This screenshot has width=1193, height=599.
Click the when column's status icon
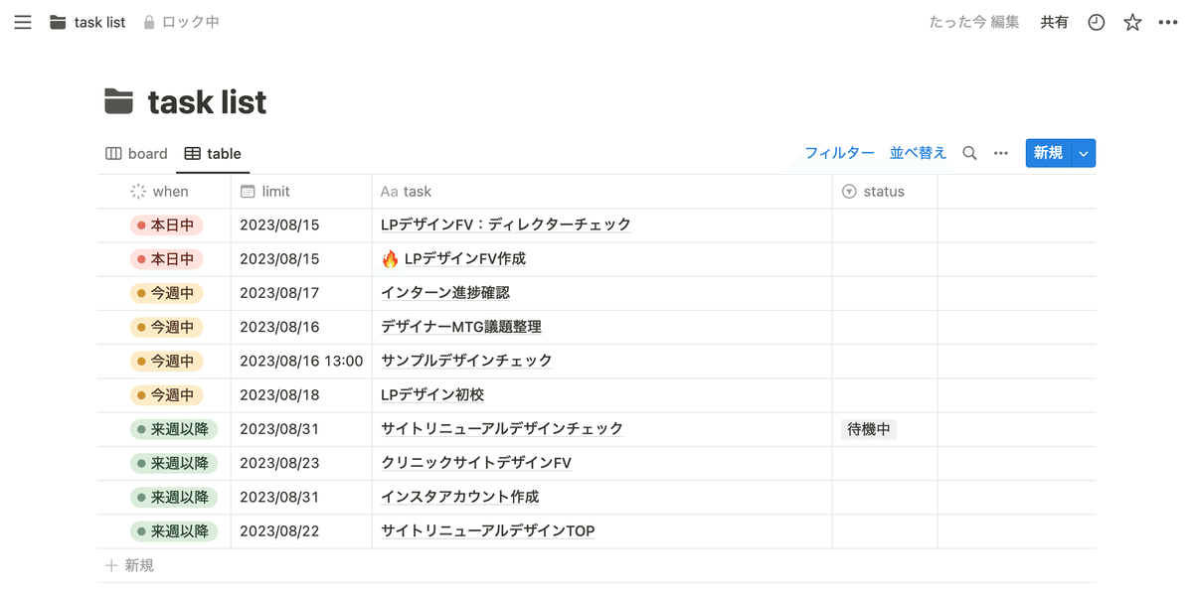pos(139,191)
